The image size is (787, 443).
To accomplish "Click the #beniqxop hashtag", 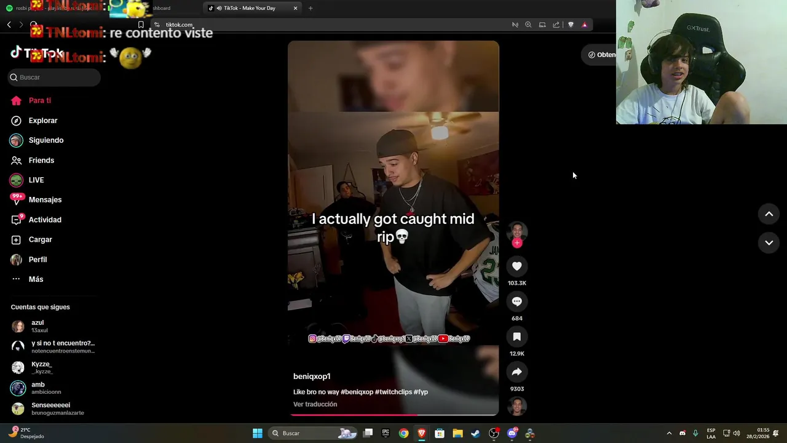I will [x=357, y=392].
